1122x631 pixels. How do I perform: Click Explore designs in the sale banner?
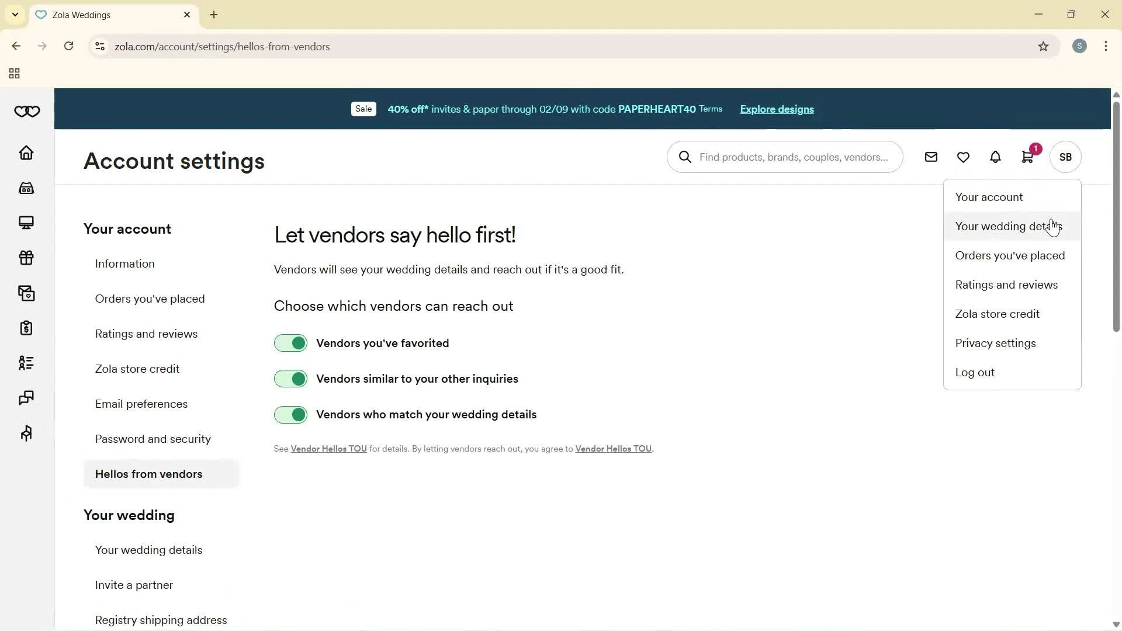[x=776, y=109]
